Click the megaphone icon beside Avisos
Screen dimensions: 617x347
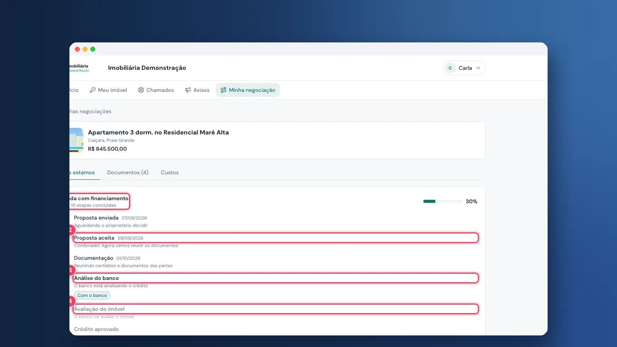click(x=188, y=90)
